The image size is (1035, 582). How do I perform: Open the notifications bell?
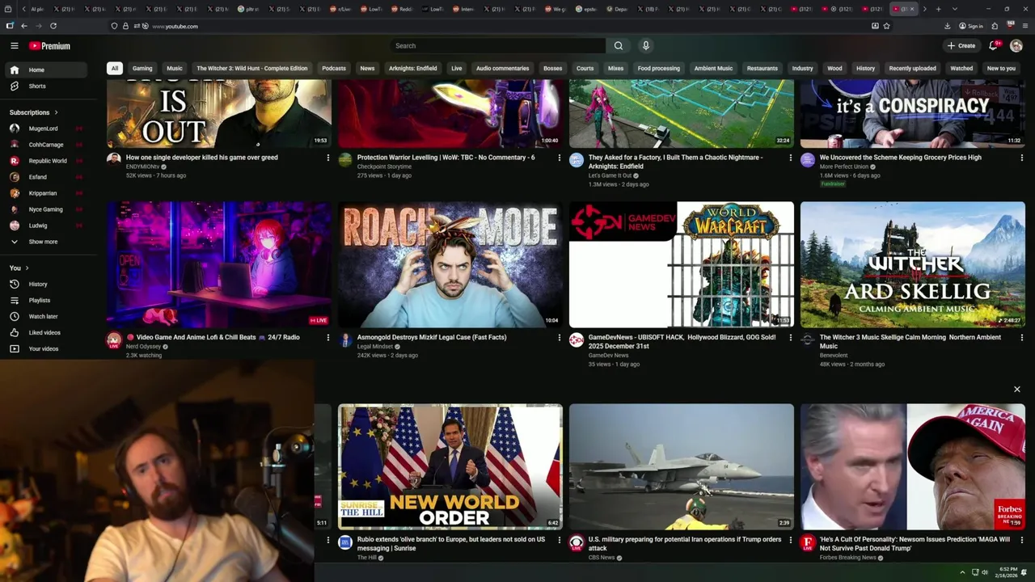[x=993, y=46]
